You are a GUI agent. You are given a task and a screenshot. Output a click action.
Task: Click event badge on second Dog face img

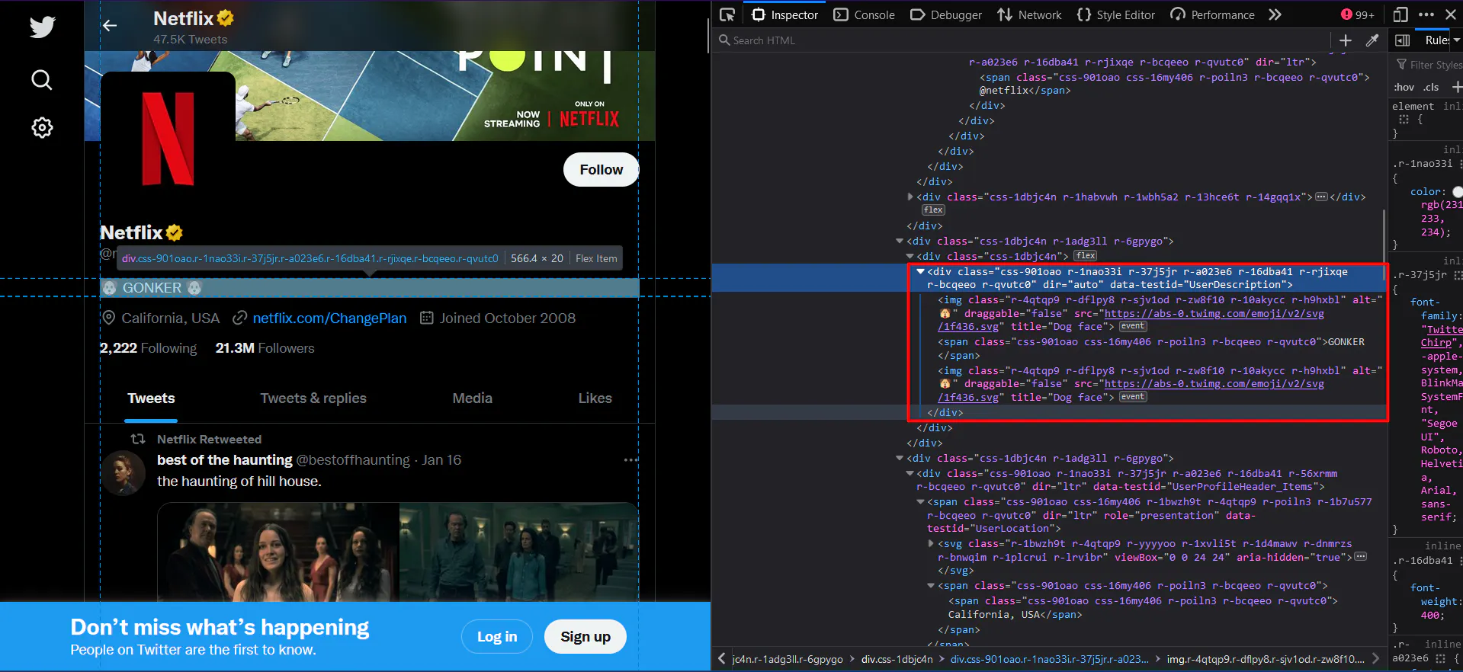[1133, 397]
